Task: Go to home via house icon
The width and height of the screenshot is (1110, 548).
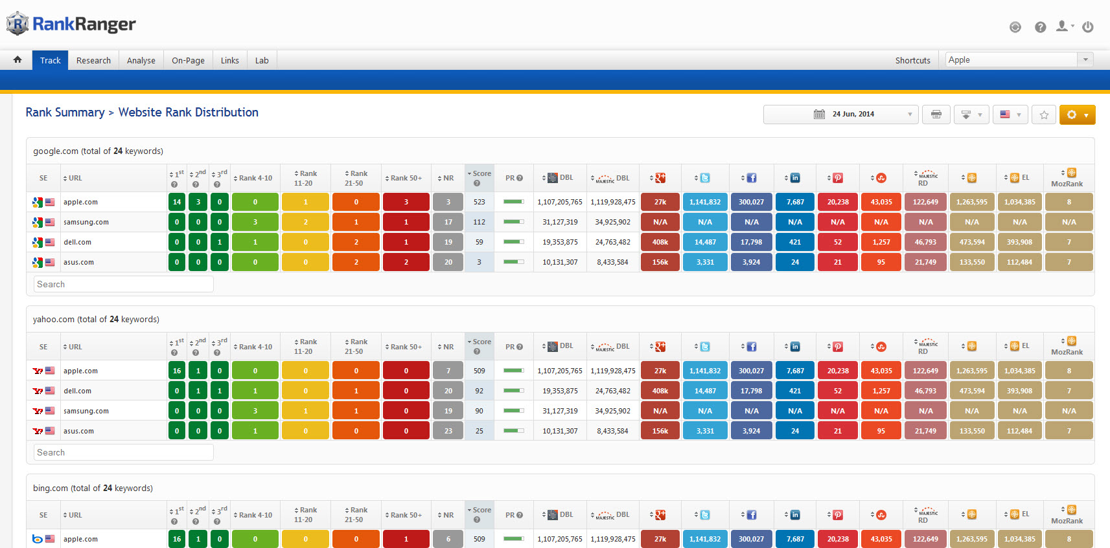Action: pyautogui.click(x=17, y=60)
